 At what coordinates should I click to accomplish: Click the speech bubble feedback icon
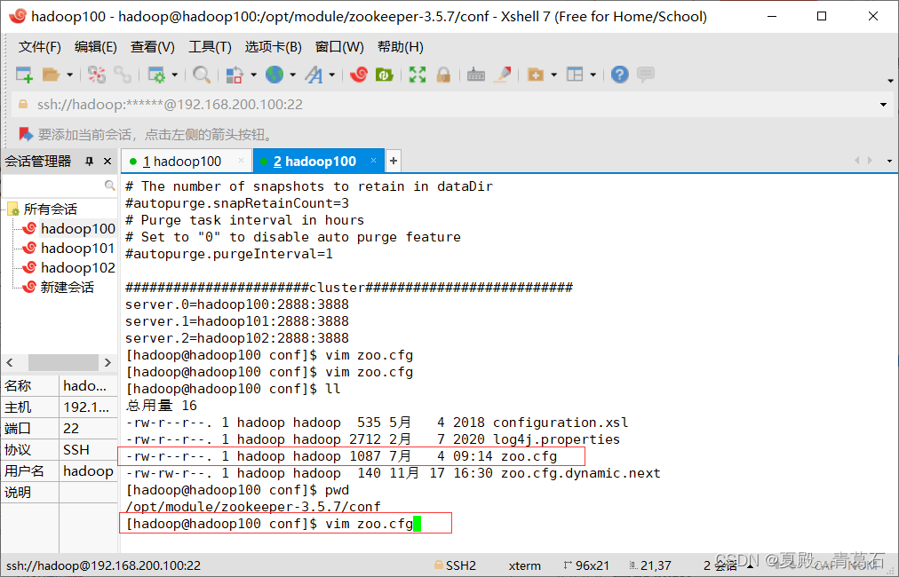[646, 75]
